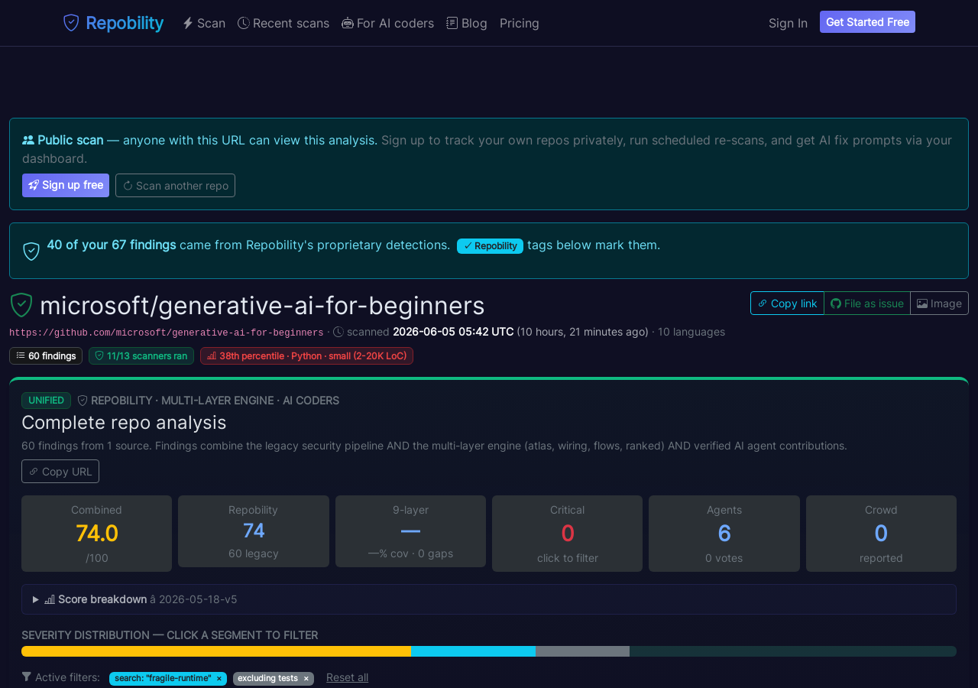The image size is (978, 688).
Task: Remove the search "fragile-runtime" filter chip
Action: (219, 679)
